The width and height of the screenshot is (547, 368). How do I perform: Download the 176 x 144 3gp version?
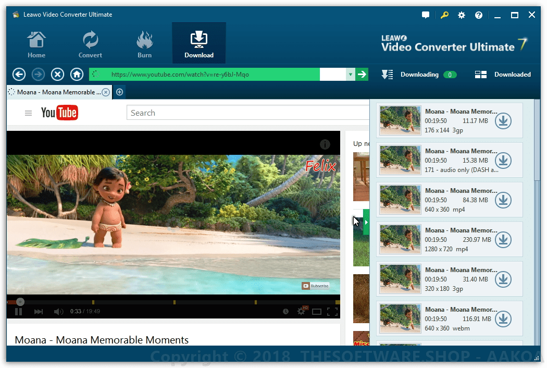click(x=503, y=121)
